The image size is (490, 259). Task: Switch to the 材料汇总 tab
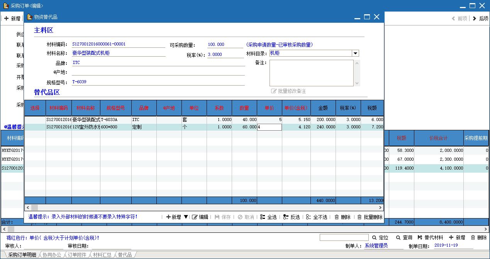click(x=102, y=255)
